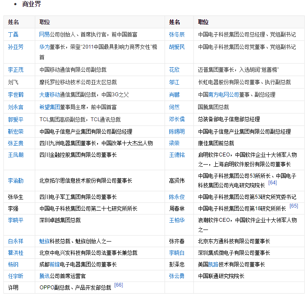Image resolution: width=306 pixels, height=294 pixels.
Task: Open the 孙亚芳 name link
Action: tap(15, 47)
